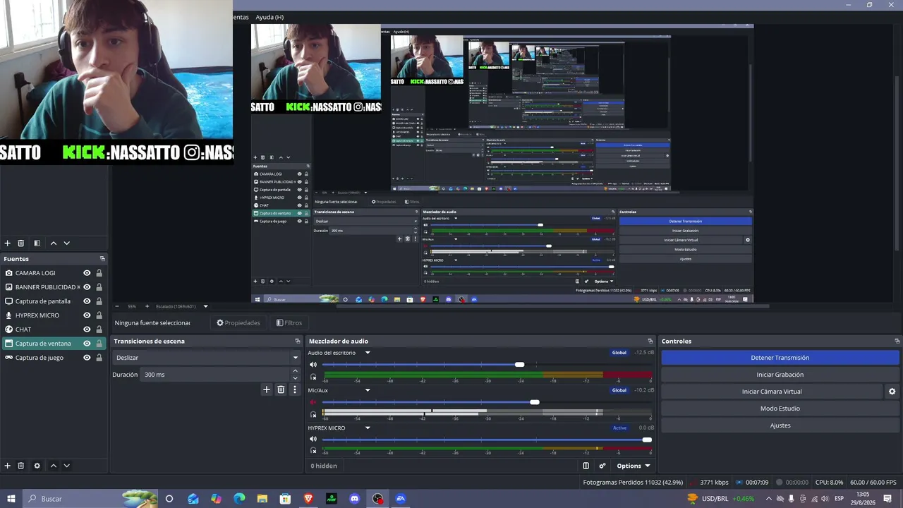The image size is (903, 508).
Task: Switch audio mixer layout icon
Action: click(x=586, y=466)
